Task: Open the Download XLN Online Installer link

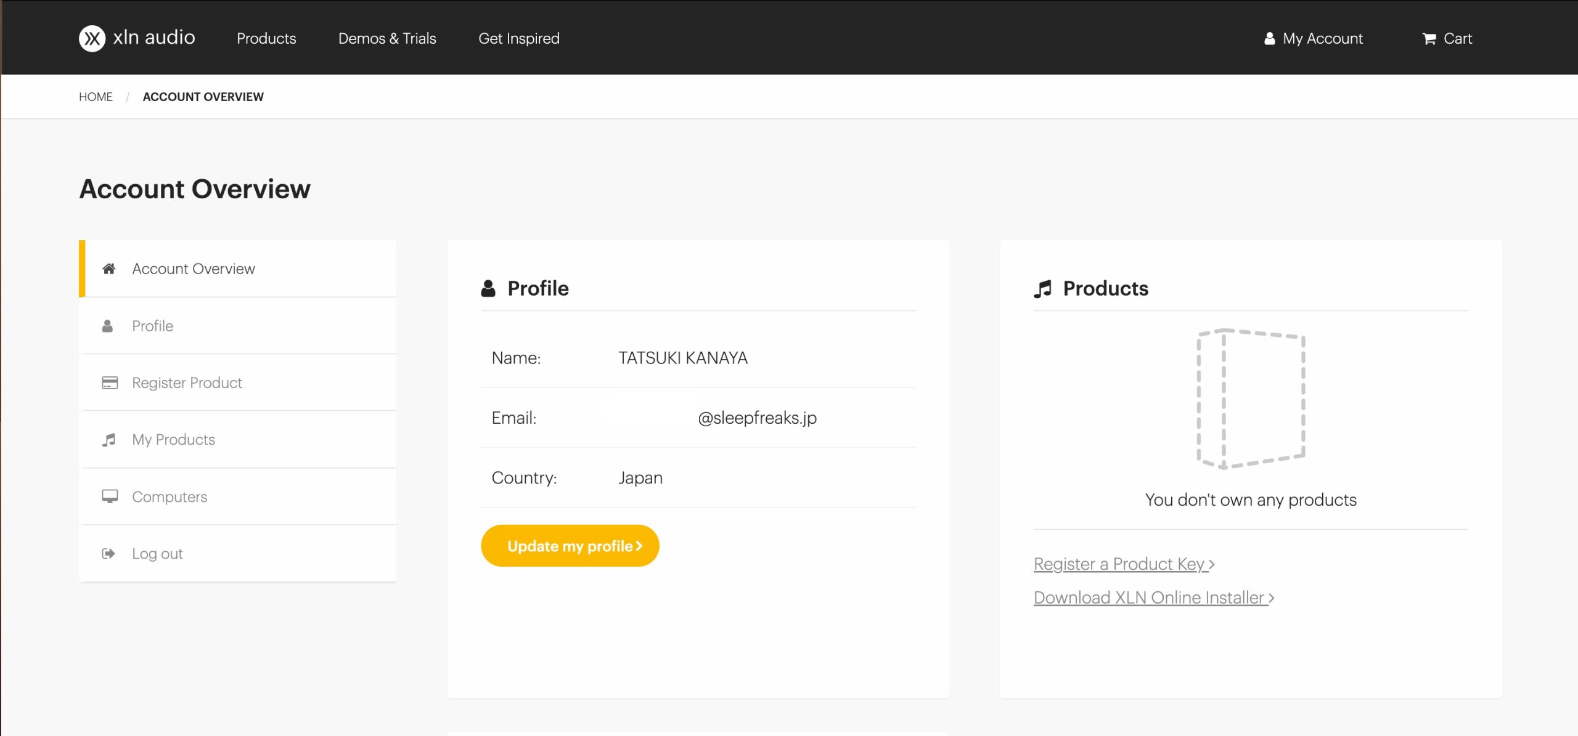Action: (x=1154, y=597)
